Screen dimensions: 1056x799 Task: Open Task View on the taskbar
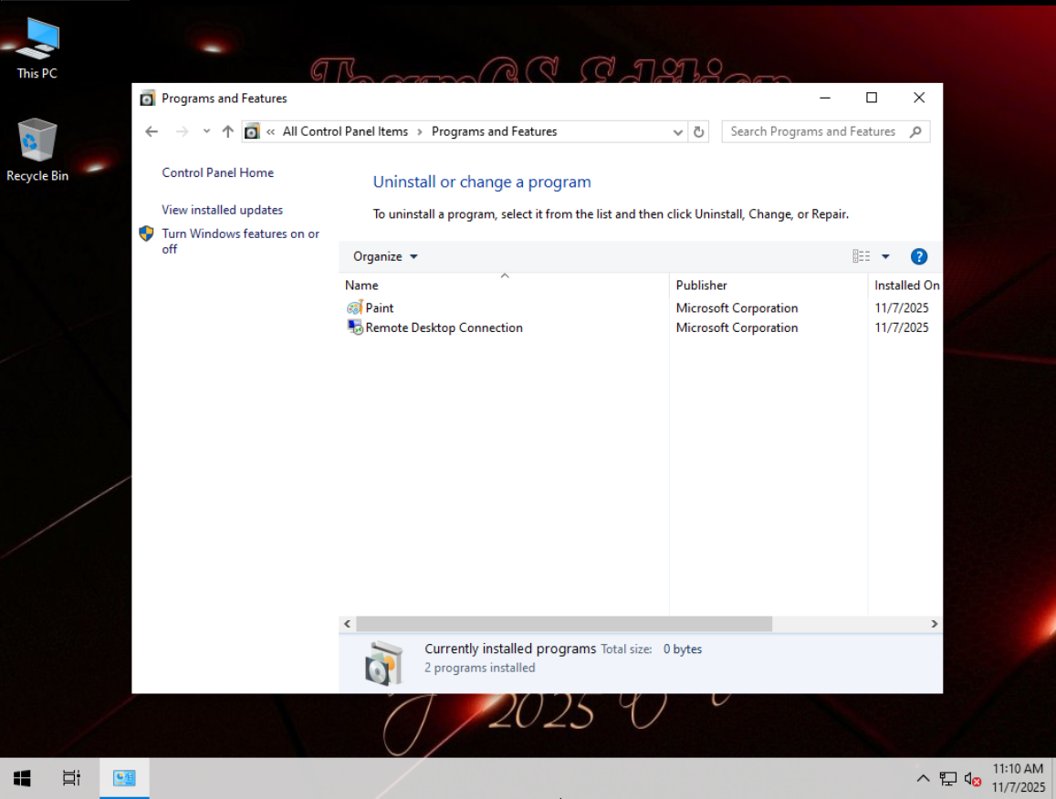tap(70, 779)
